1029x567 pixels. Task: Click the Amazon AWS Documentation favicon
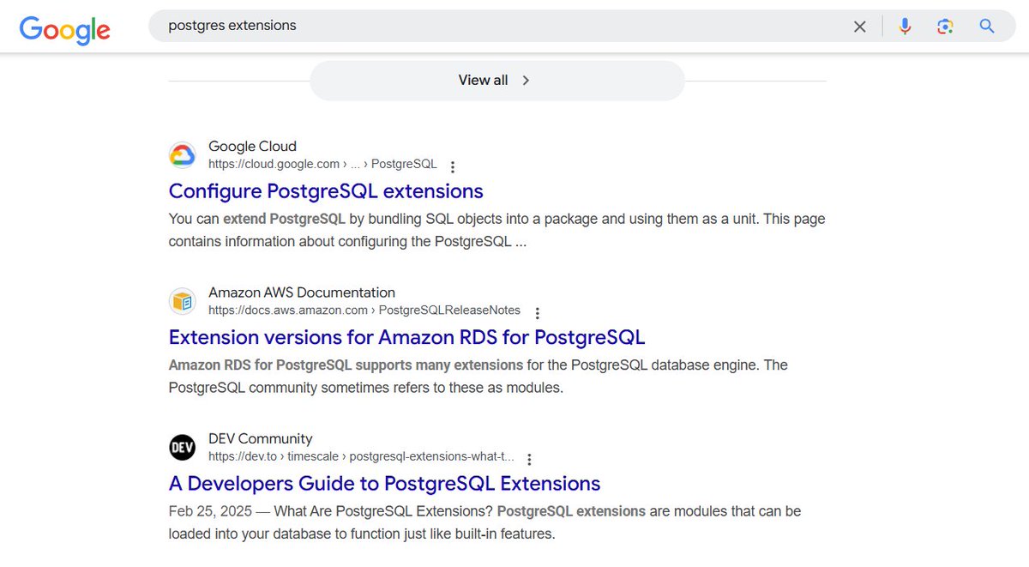coord(183,301)
